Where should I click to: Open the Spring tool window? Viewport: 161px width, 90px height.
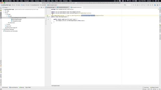(22, 87)
